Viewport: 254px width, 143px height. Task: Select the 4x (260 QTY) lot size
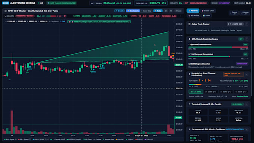(241, 92)
